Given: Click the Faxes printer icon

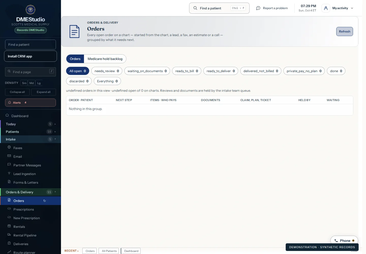Looking at the screenshot, I should (x=9, y=147).
